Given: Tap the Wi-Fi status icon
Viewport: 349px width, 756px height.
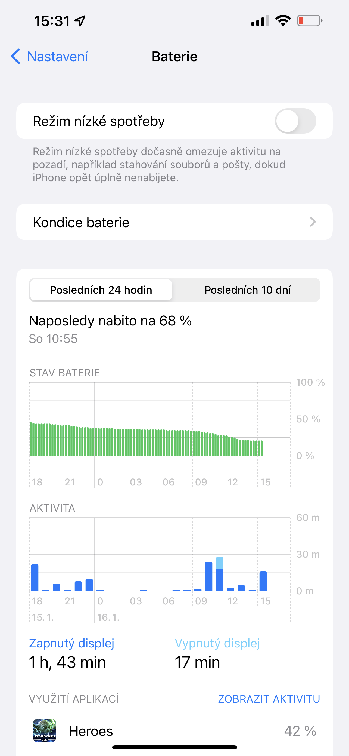Looking at the screenshot, I should (283, 21).
